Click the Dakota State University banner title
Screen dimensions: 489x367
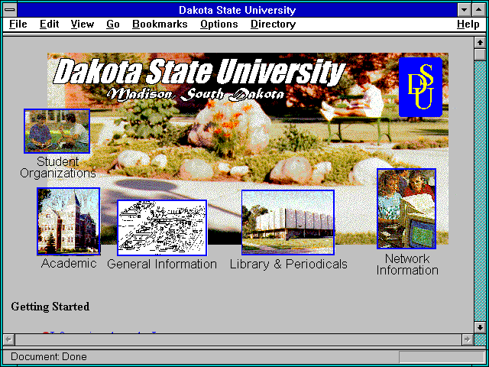pyautogui.click(x=199, y=72)
